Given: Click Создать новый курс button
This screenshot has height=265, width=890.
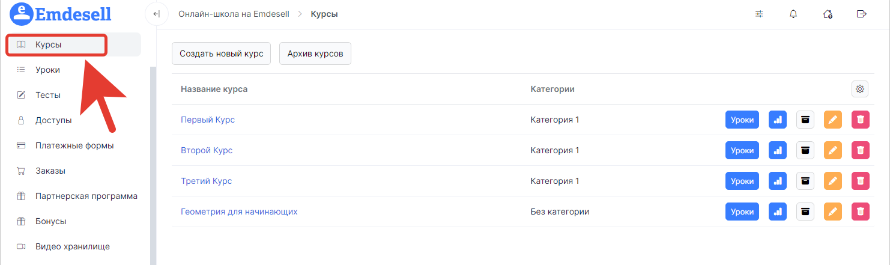Looking at the screenshot, I should pos(222,53).
